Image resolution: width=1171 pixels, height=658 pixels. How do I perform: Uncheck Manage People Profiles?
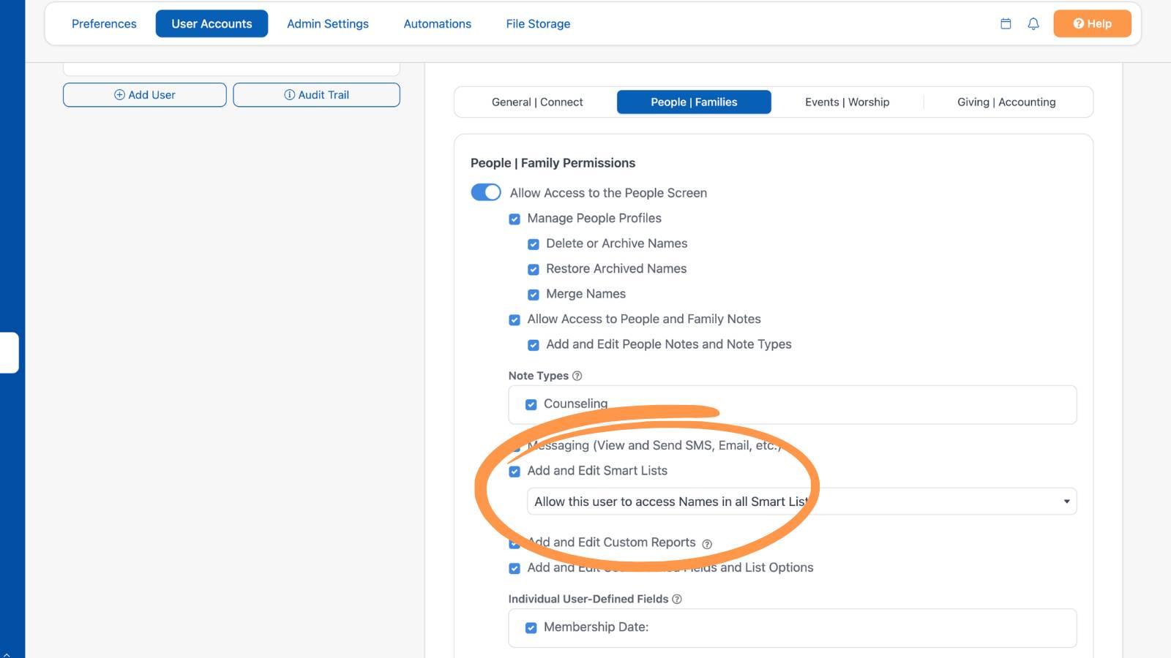pyautogui.click(x=515, y=219)
